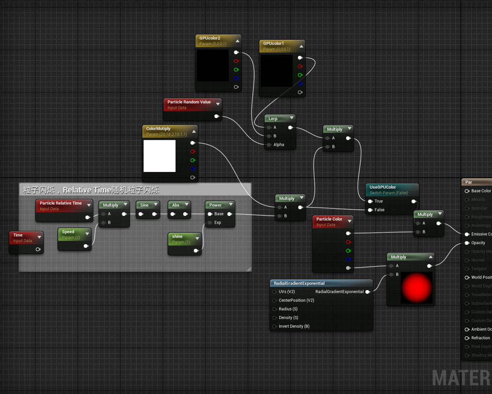Click the Opacity pin on material output
This screenshot has height=394, width=492.
pos(467,243)
